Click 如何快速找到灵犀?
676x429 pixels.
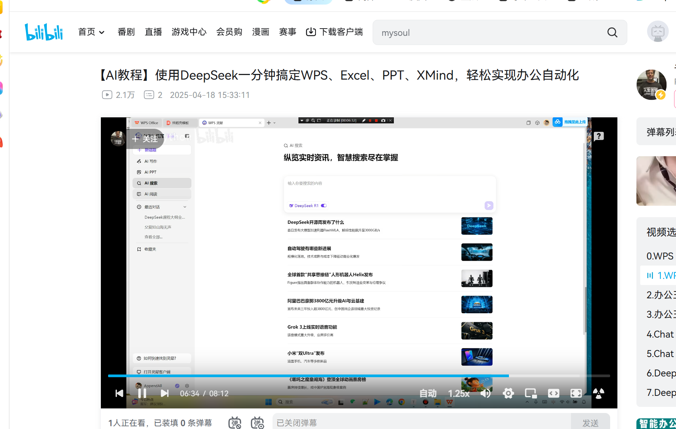click(162, 358)
